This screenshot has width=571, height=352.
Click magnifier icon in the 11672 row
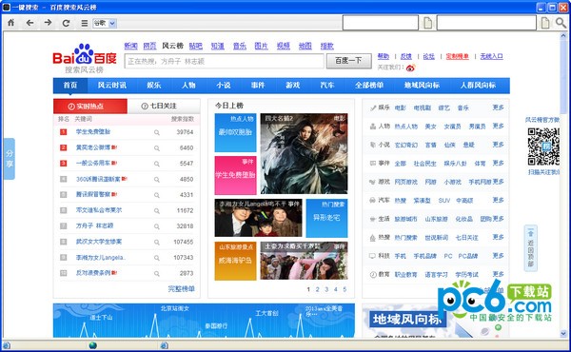tap(157, 211)
